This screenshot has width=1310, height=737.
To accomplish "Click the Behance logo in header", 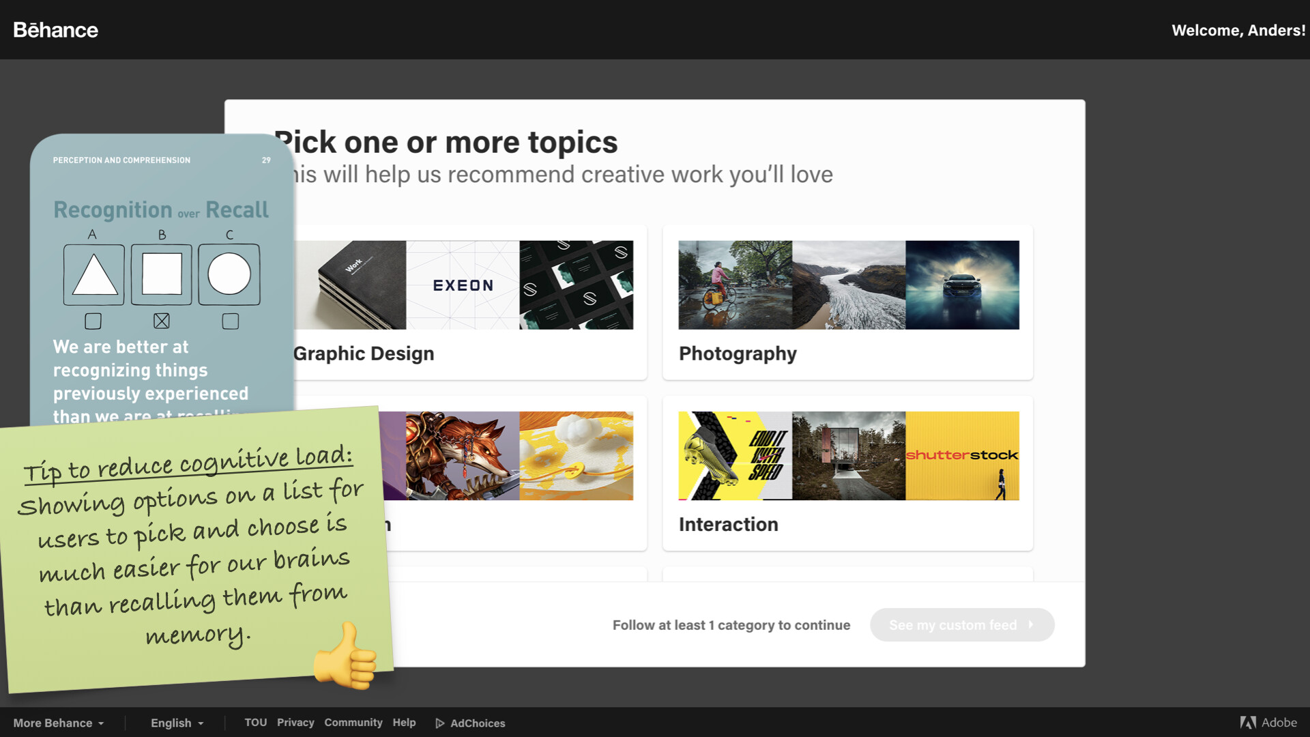I will pos(55,30).
